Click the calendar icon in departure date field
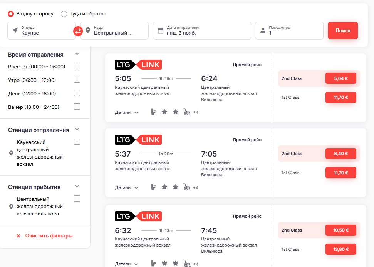This screenshot has height=267, width=374. tap(160, 30)
